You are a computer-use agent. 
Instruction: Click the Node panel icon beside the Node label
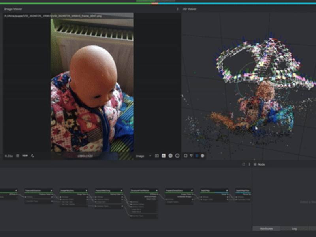(255, 164)
